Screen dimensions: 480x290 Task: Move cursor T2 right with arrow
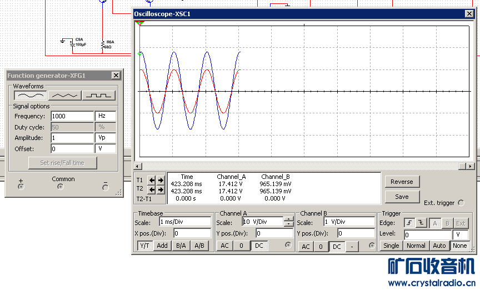161,190
